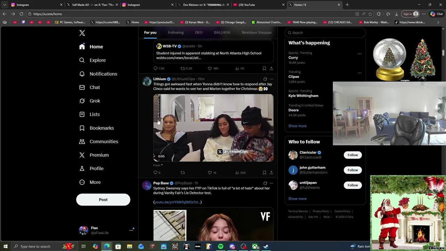The height and width of the screenshot is (251, 446).
Task: Click the Windows Start button
Action: click(x=5, y=246)
